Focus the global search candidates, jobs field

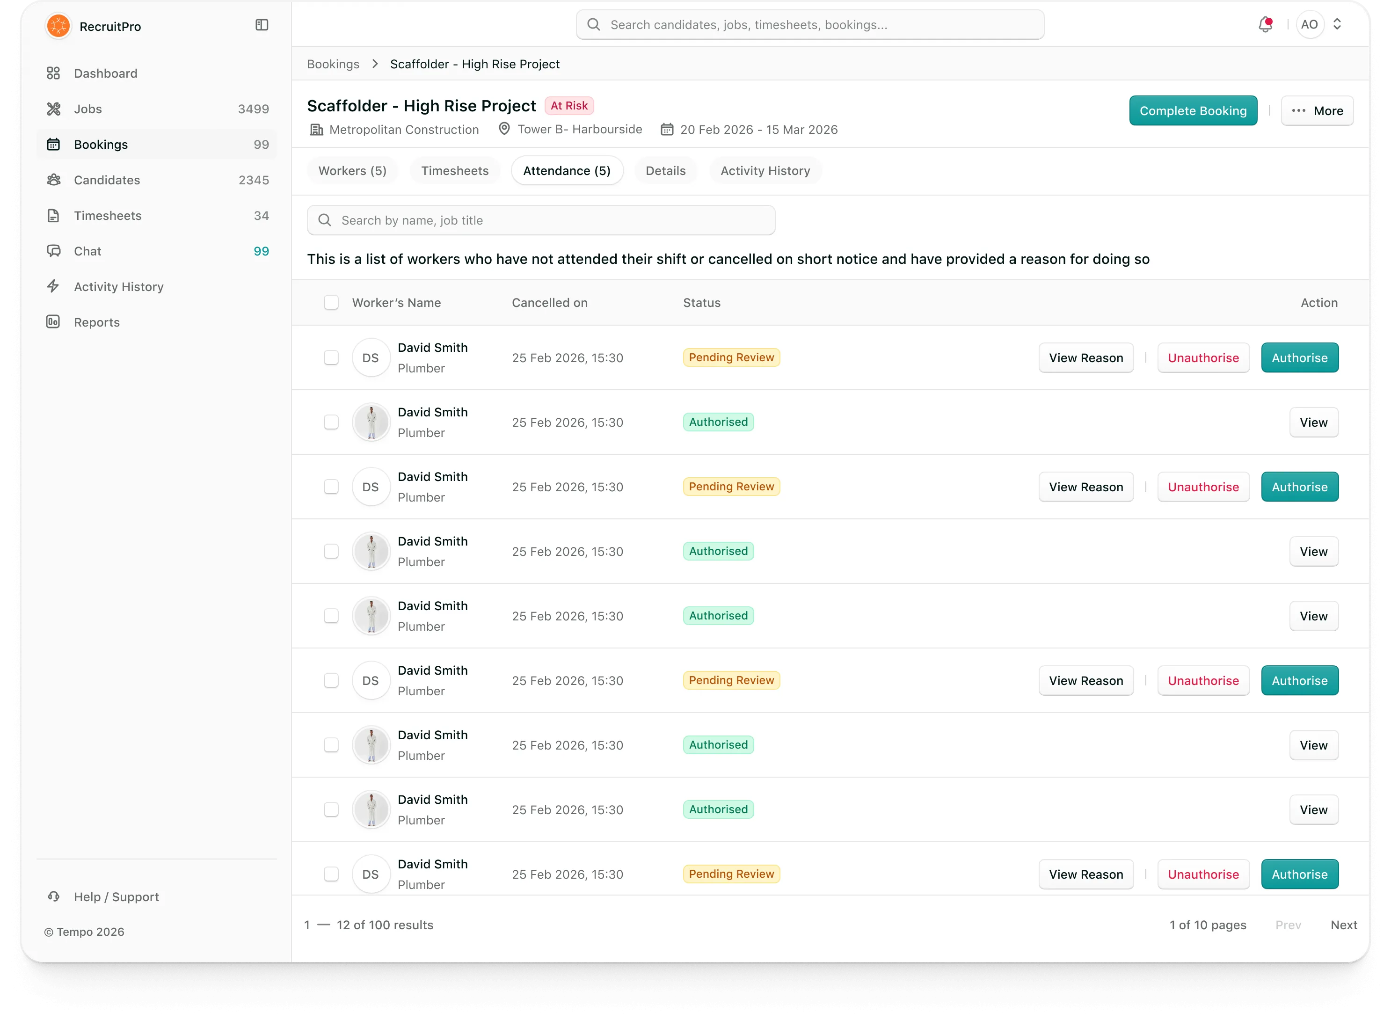(x=810, y=25)
